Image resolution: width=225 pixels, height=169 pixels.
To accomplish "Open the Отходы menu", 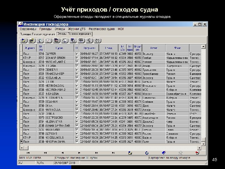I will tap(60, 29).
